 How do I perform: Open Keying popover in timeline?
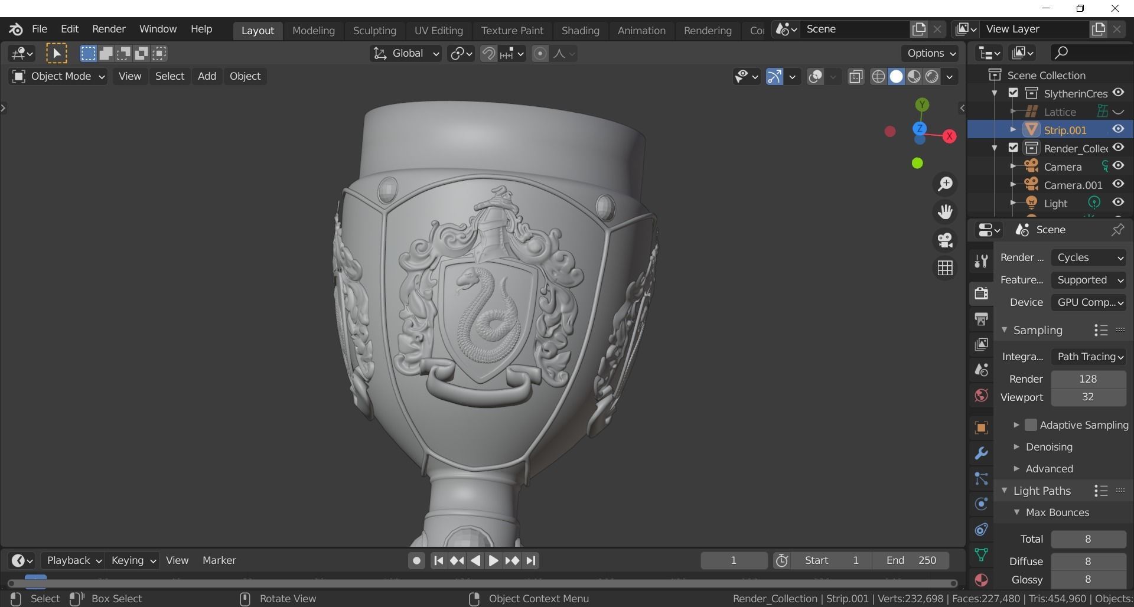(133, 561)
